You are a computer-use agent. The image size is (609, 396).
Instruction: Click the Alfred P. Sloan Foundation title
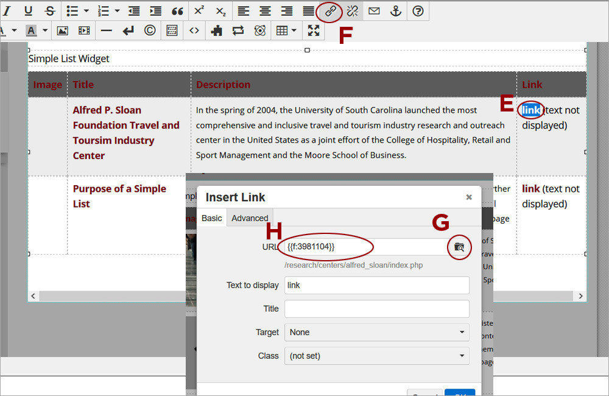(126, 133)
